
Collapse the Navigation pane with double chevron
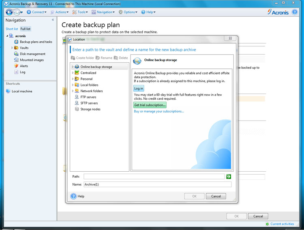[x=53, y=20]
